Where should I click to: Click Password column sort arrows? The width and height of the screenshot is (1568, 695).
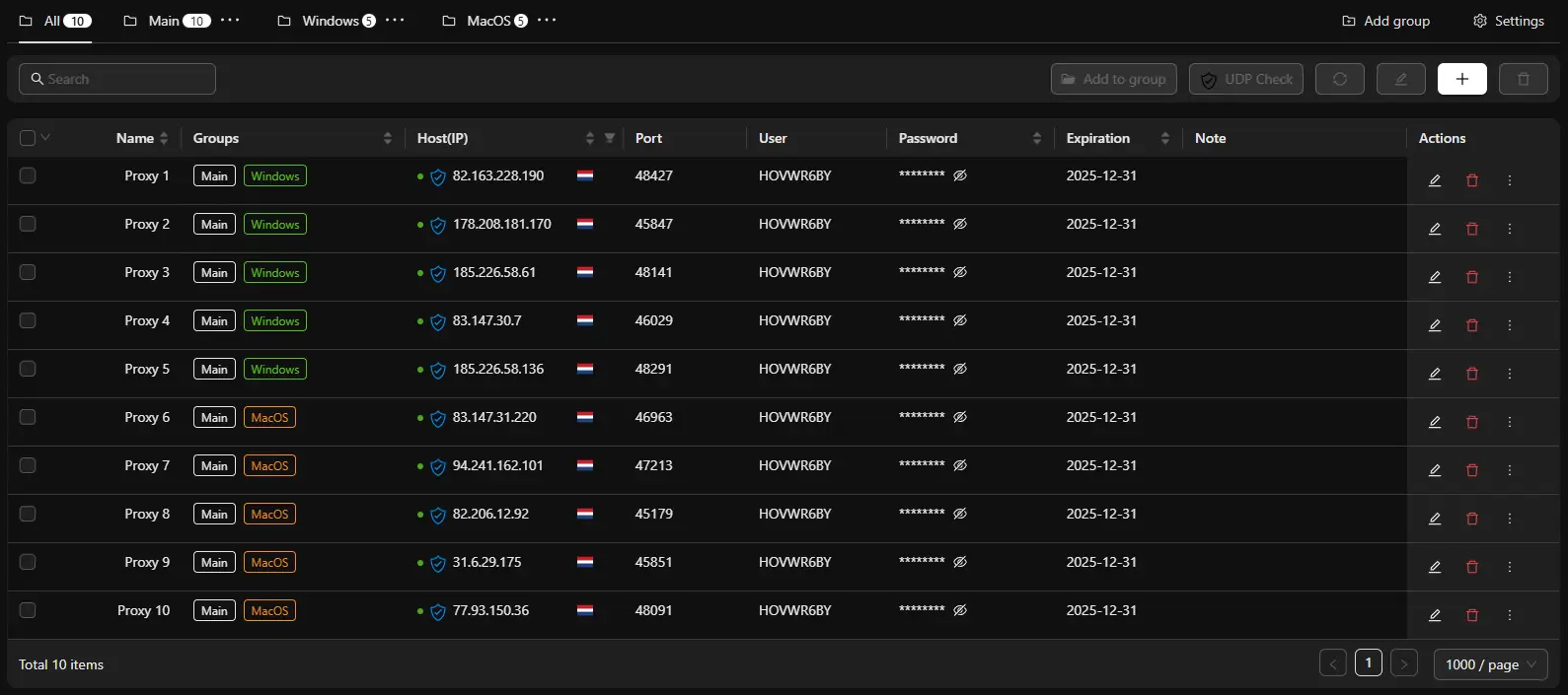[x=1037, y=138]
